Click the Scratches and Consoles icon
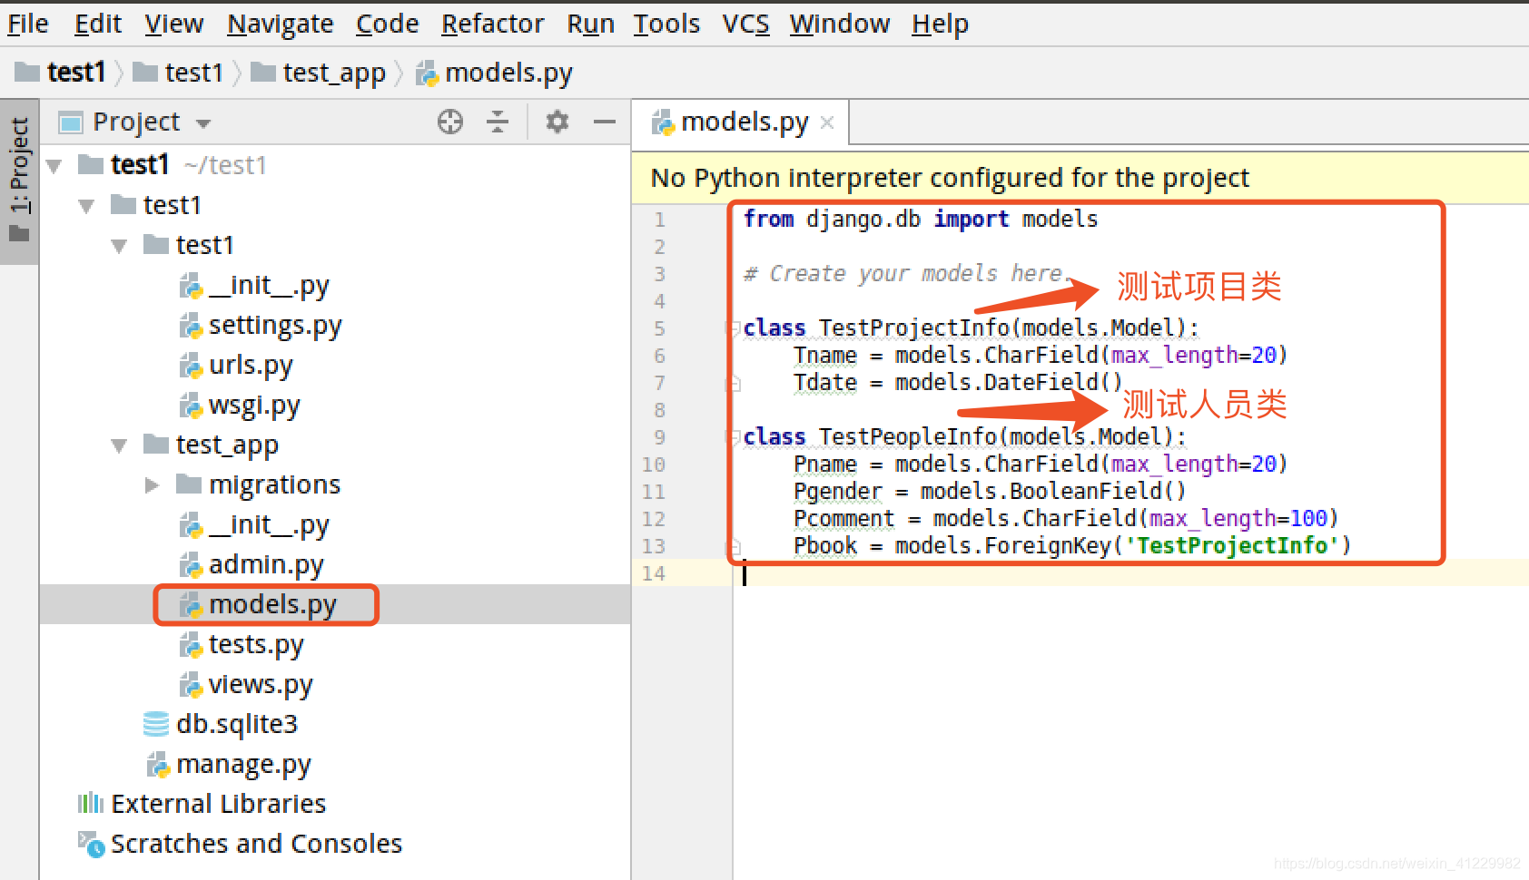 coord(91,844)
